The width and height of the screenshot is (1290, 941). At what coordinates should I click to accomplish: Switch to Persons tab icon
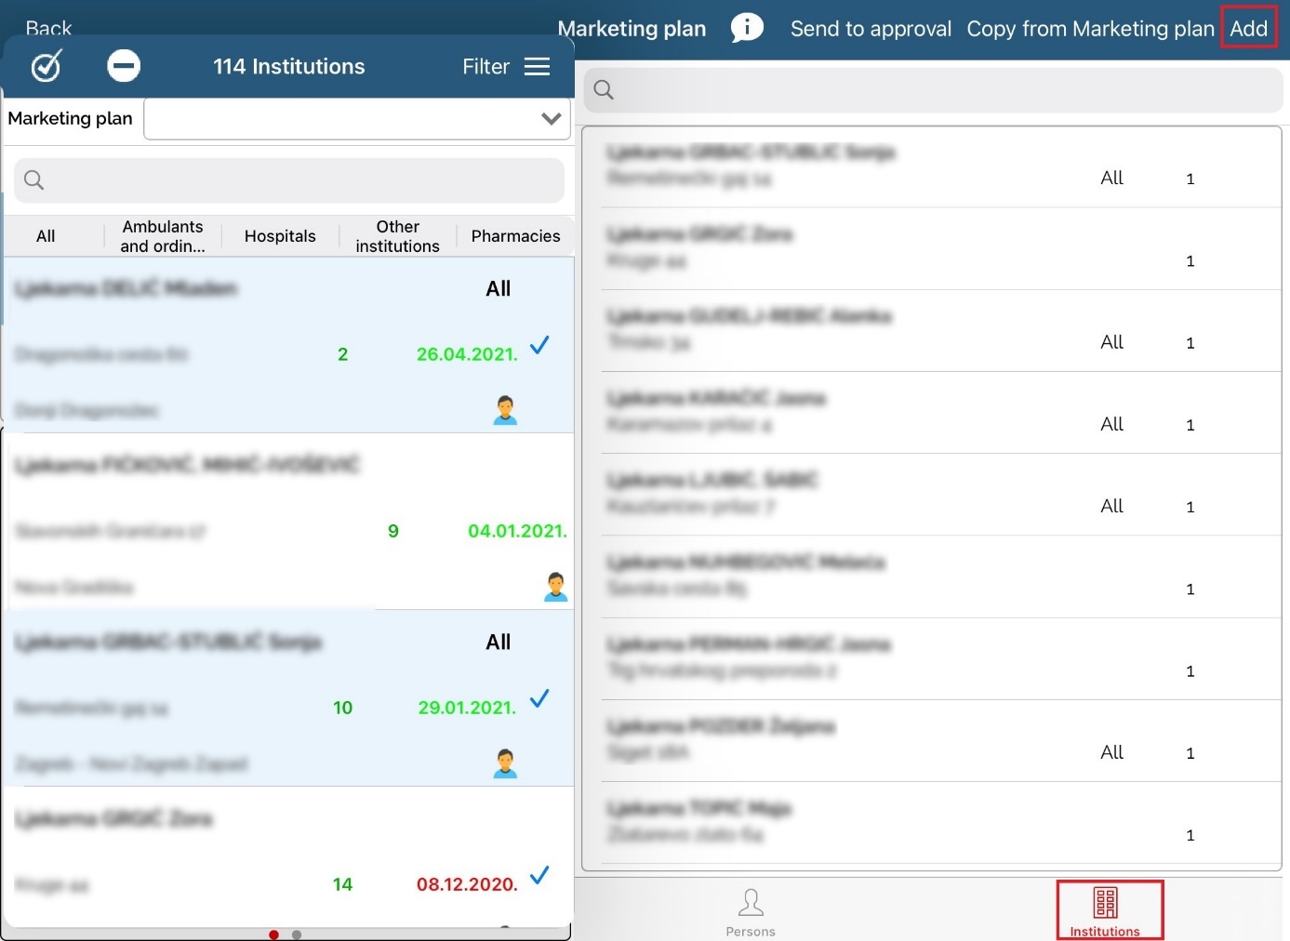751,910
